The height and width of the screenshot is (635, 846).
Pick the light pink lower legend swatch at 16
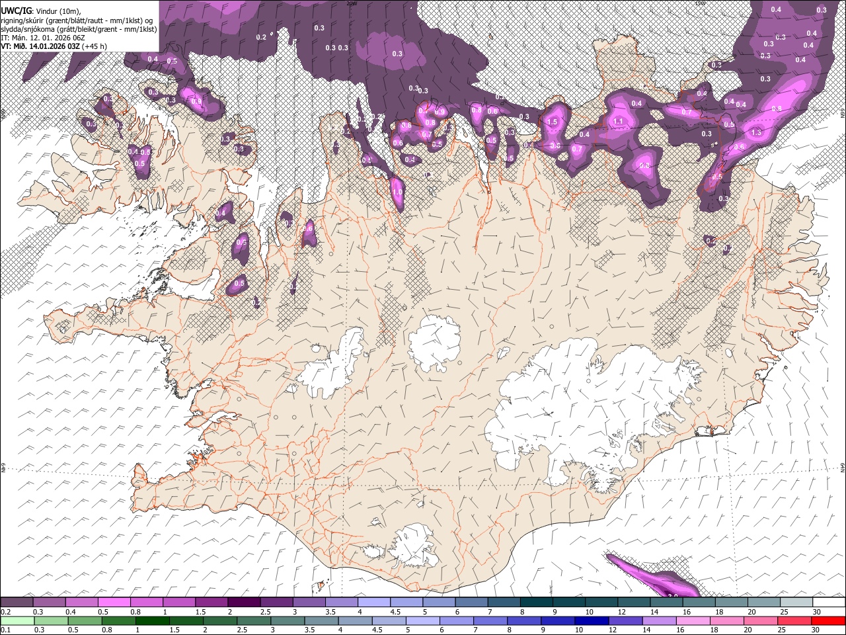click(x=692, y=621)
